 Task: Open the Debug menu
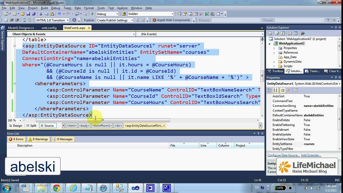56,8
